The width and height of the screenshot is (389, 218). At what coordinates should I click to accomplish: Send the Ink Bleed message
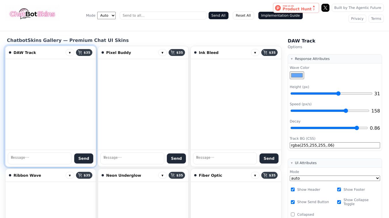(x=269, y=158)
